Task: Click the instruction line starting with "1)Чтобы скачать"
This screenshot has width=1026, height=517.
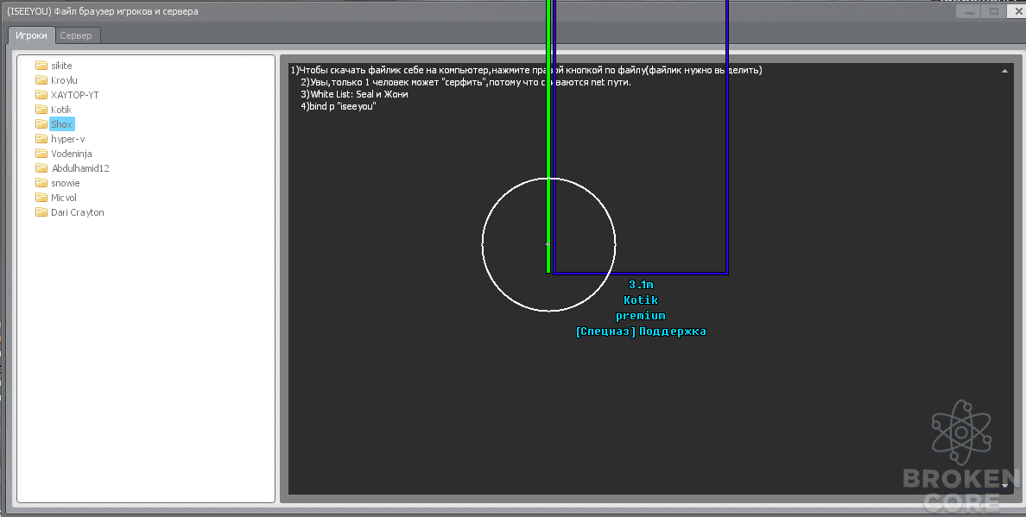Action: coord(526,70)
